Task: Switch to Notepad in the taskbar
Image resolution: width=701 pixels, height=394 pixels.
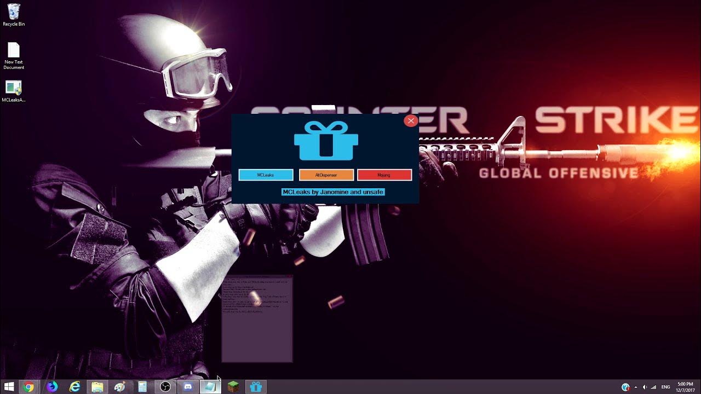Action: tap(210, 387)
